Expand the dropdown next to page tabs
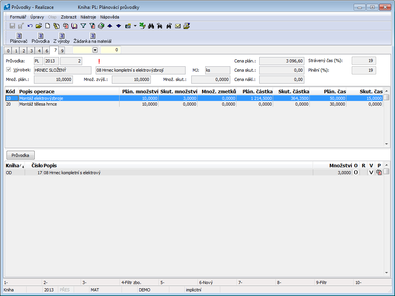 [x=95, y=50]
